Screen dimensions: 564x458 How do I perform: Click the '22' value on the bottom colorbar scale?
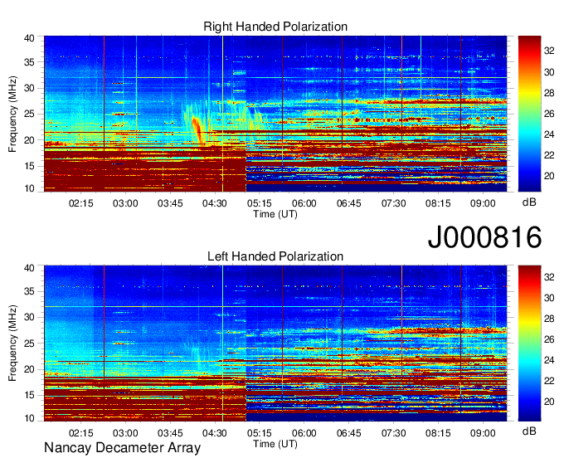point(549,381)
